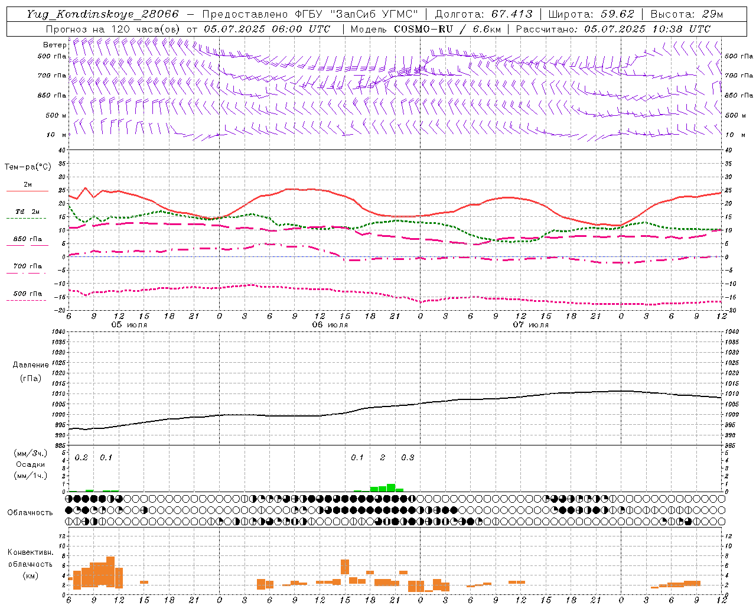Click the 07 июля date label

pyautogui.click(x=531, y=325)
